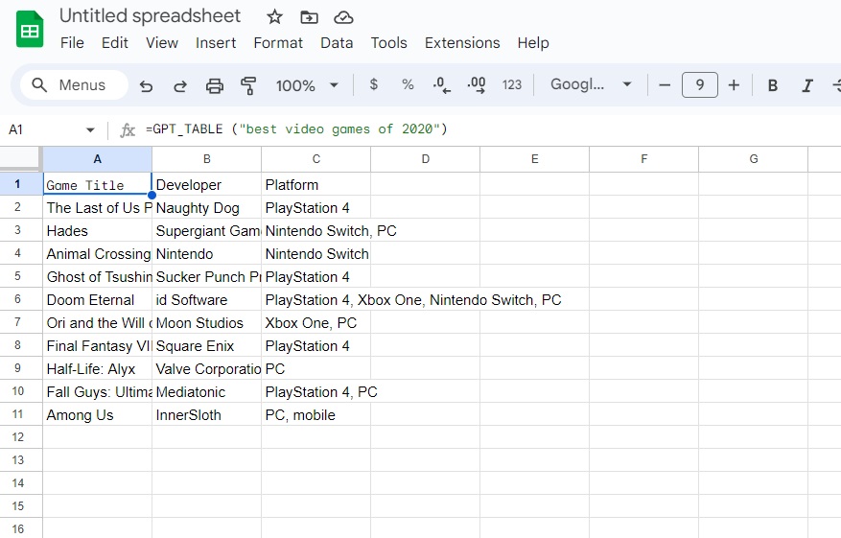Format as percent icon
The image size is (841, 538).
coord(408,84)
